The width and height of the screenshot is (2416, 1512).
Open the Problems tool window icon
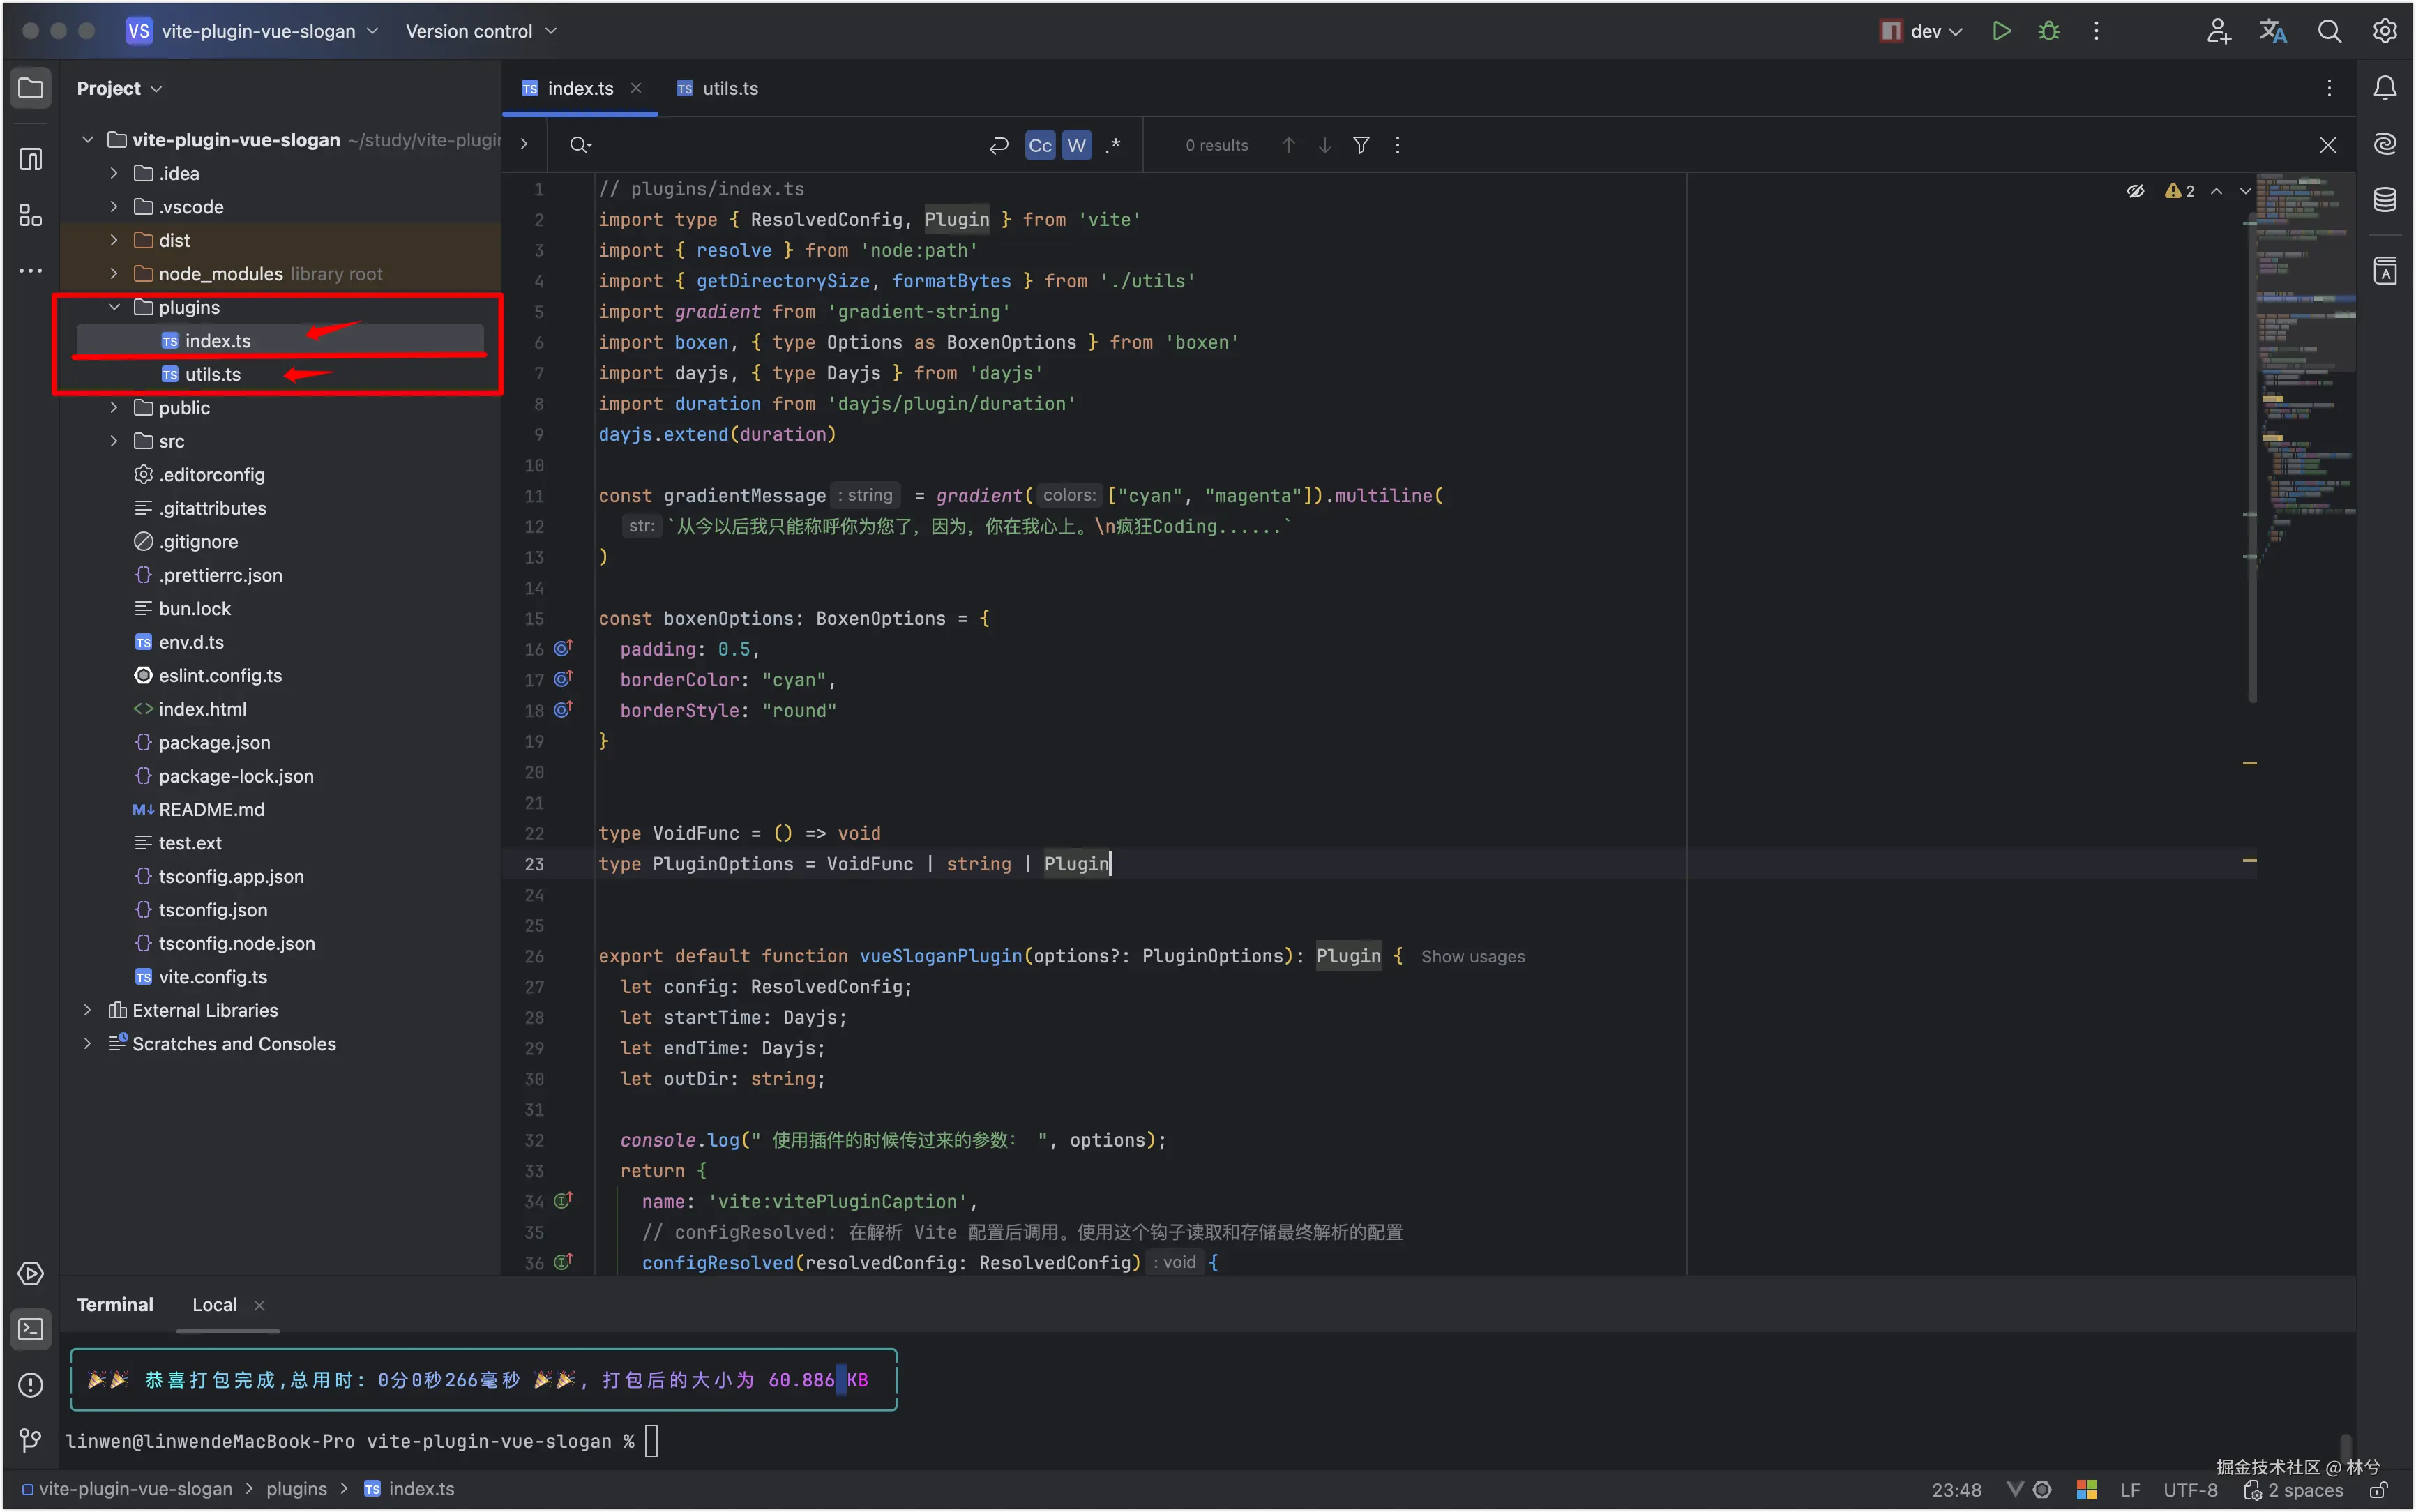pyautogui.click(x=31, y=1385)
